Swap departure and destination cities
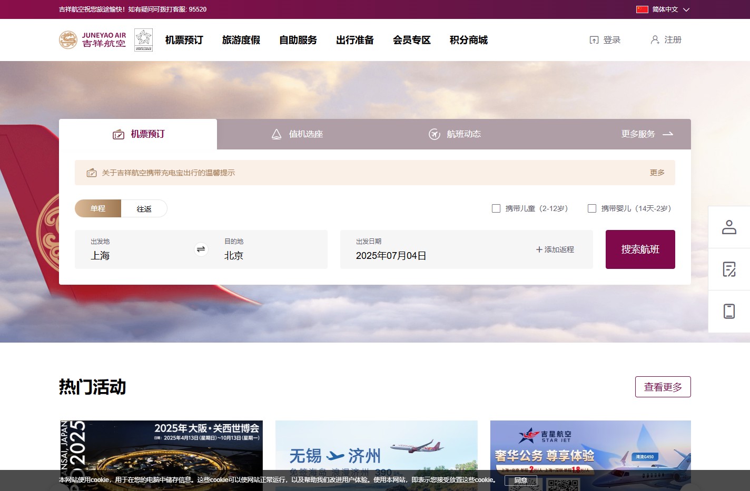 pyautogui.click(x=201, y=249)
